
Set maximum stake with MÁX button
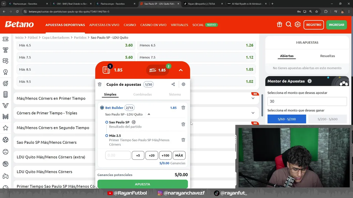pyautogui.click(x=179, y=155)
